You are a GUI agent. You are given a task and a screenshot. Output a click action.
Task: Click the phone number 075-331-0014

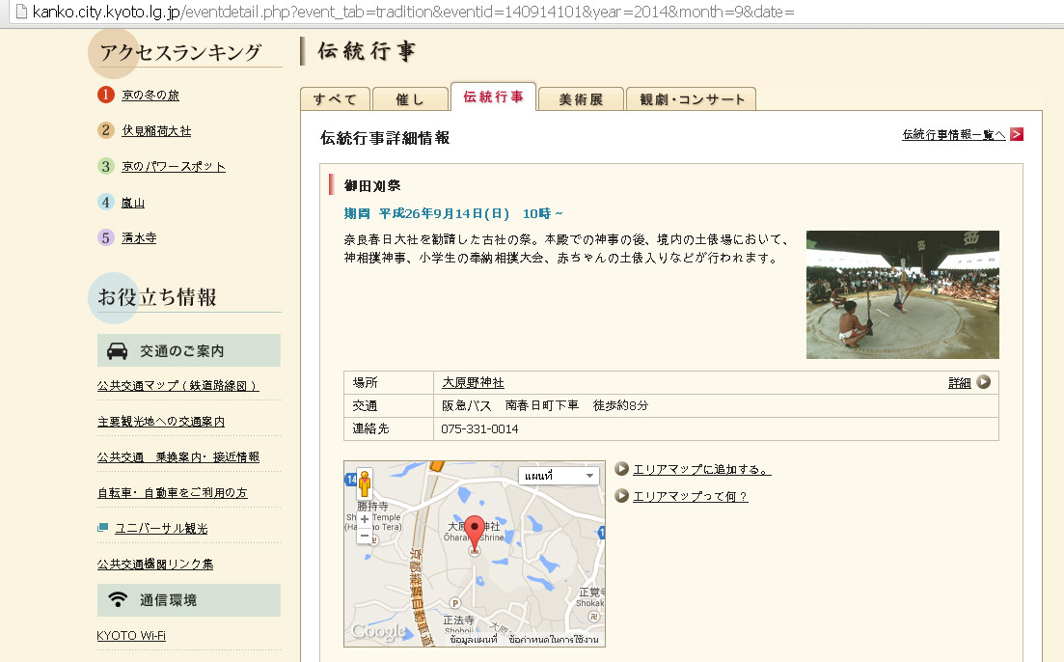479,429
